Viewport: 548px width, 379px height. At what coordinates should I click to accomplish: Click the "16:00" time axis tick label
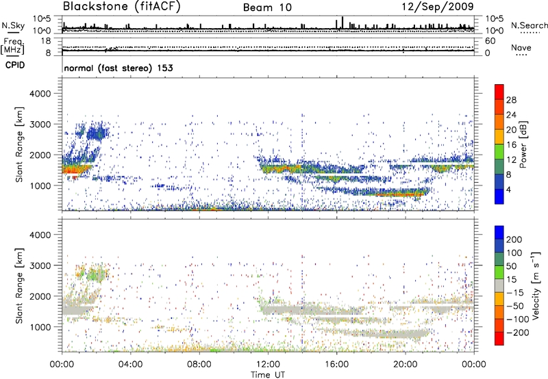click(x=336, y=365)
